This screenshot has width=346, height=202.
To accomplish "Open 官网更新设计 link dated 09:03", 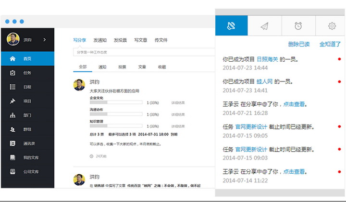I will pyautogui.click(x=251, y=149).
